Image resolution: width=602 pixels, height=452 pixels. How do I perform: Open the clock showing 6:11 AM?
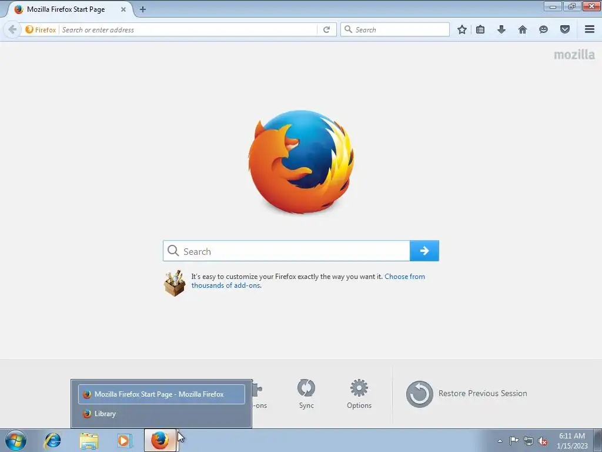(572, 441)
